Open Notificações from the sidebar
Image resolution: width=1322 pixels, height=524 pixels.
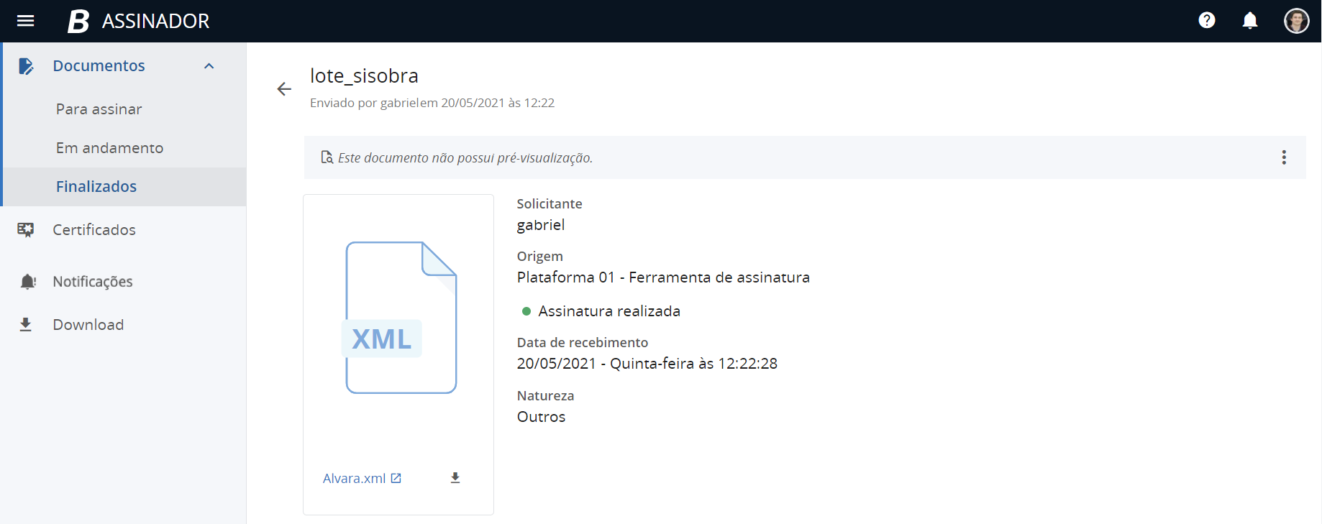(93, 282)
